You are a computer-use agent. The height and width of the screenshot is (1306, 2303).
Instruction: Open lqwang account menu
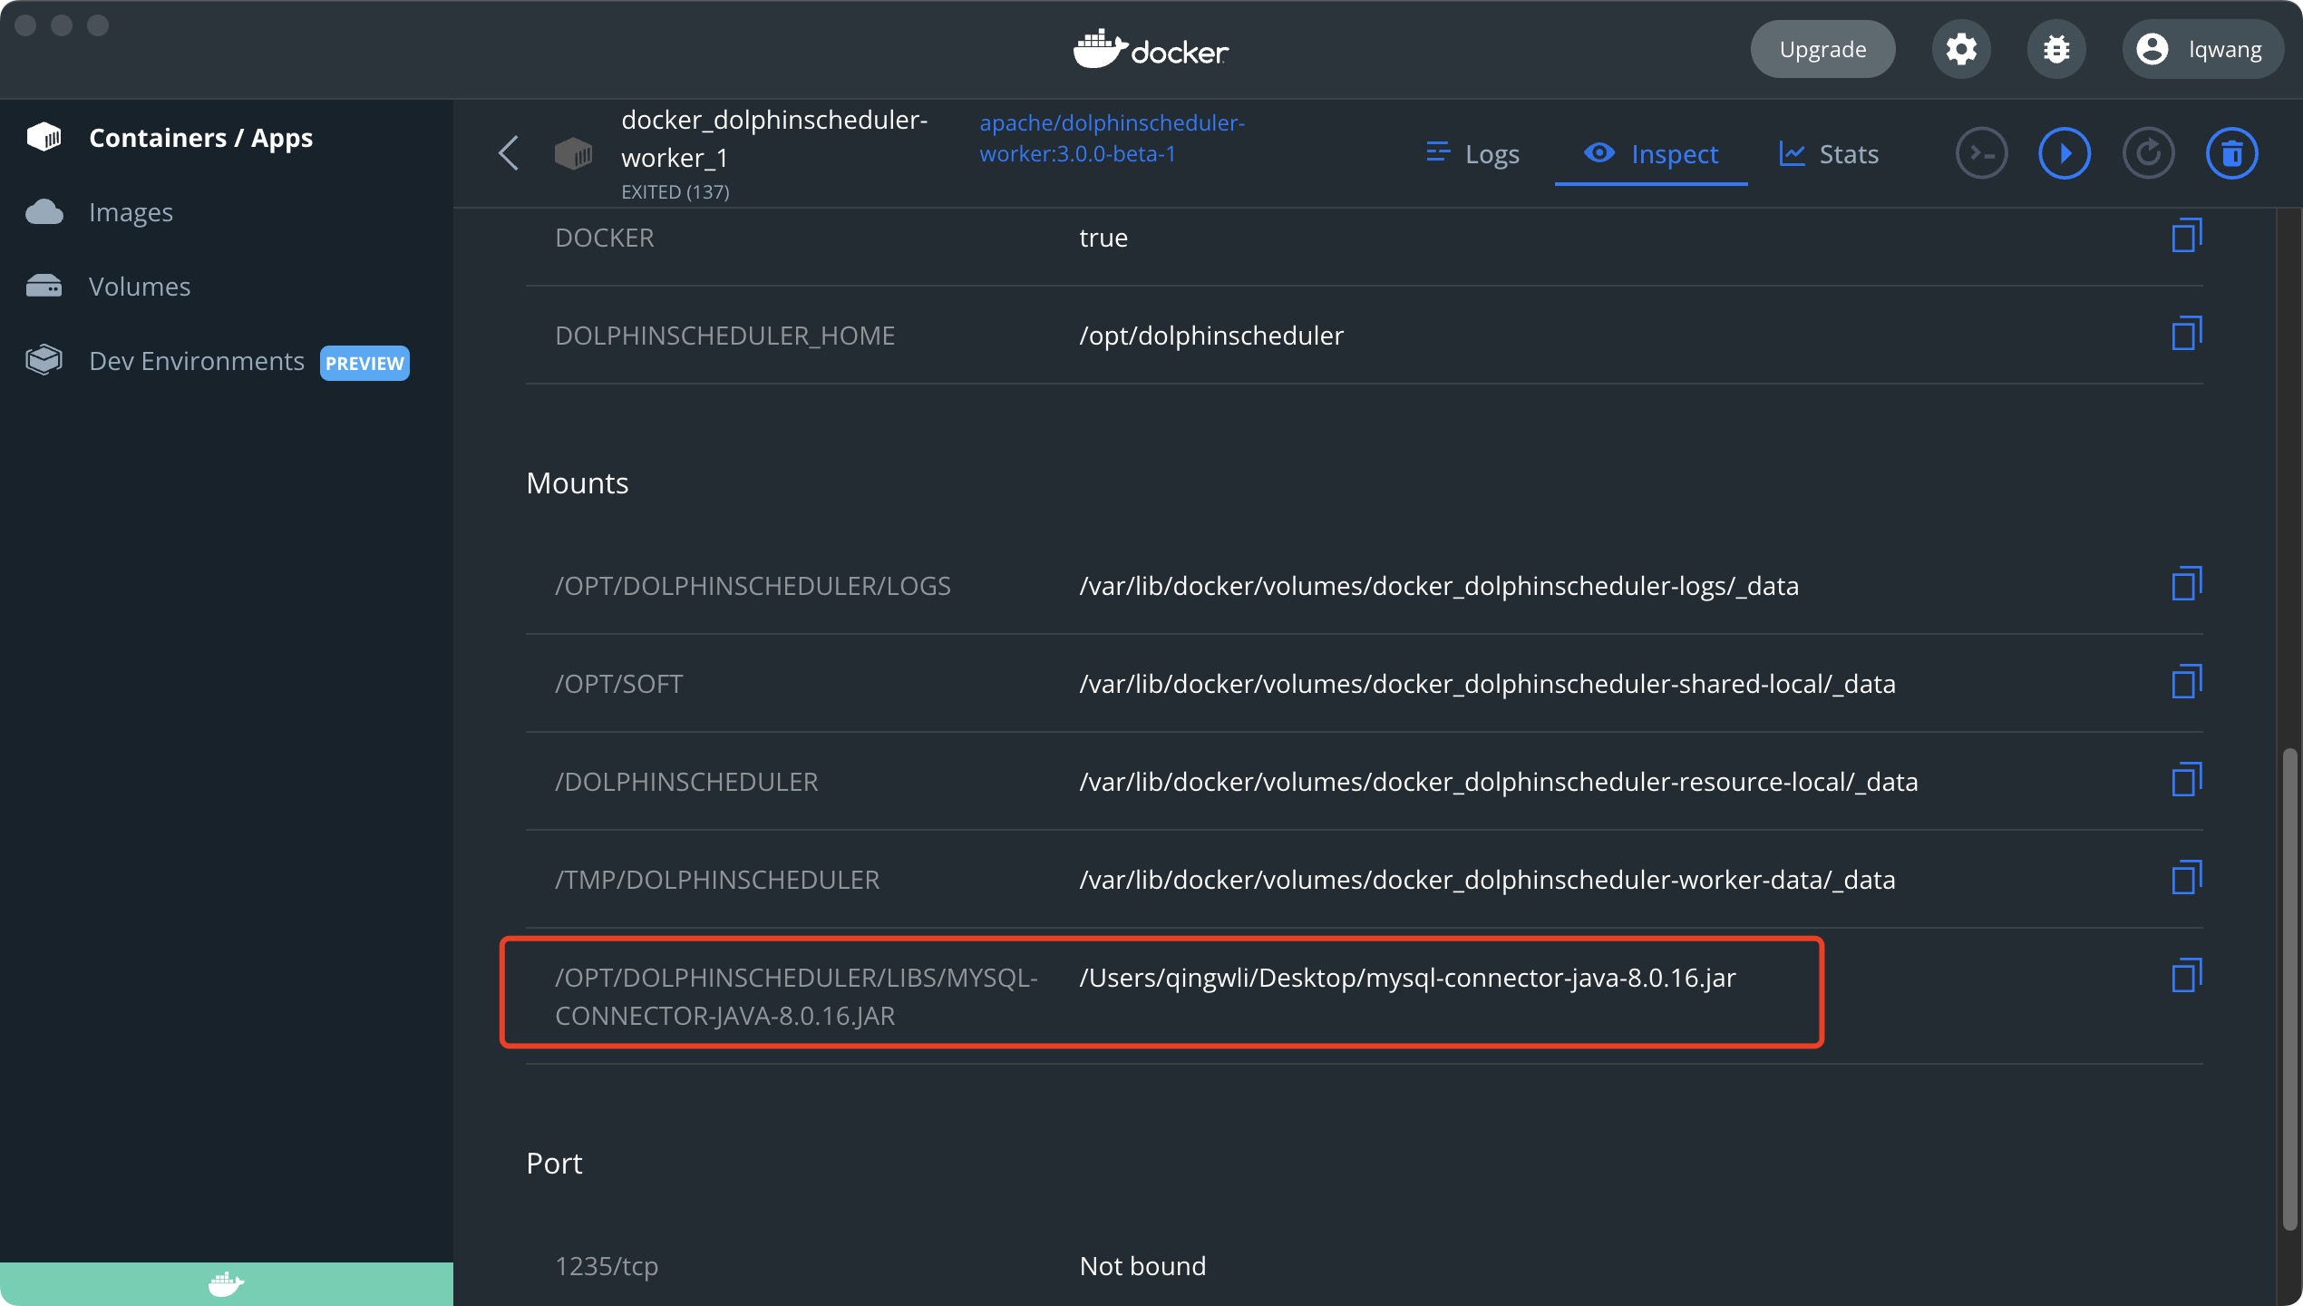coord(2201,49)
